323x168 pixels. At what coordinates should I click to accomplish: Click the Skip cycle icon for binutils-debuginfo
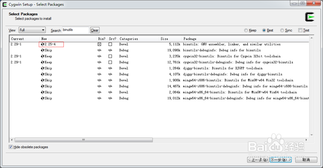[42, 50]
